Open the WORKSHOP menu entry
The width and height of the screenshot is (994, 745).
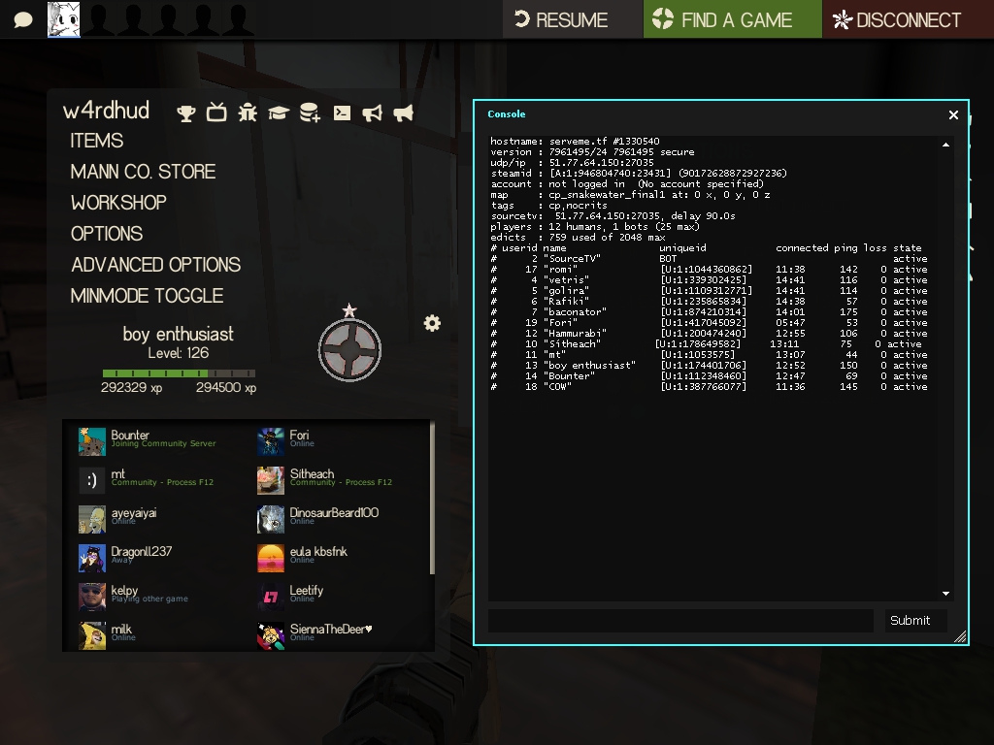click(x=118, y=203)
